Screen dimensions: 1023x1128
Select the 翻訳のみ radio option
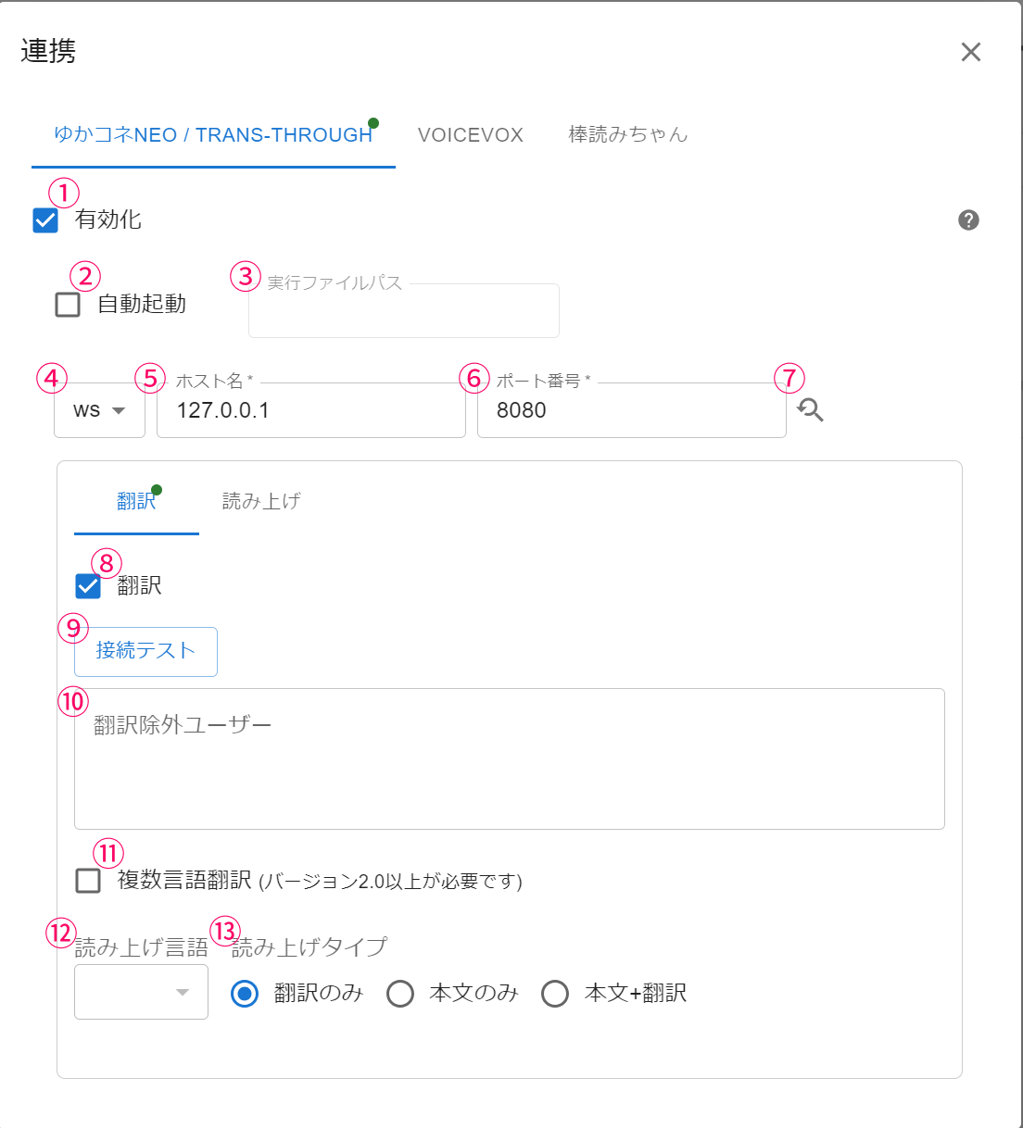[x=245, y=994]
